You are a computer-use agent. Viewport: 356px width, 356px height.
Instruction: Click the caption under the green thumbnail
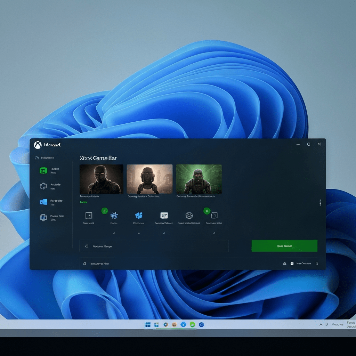click(196, 196)
